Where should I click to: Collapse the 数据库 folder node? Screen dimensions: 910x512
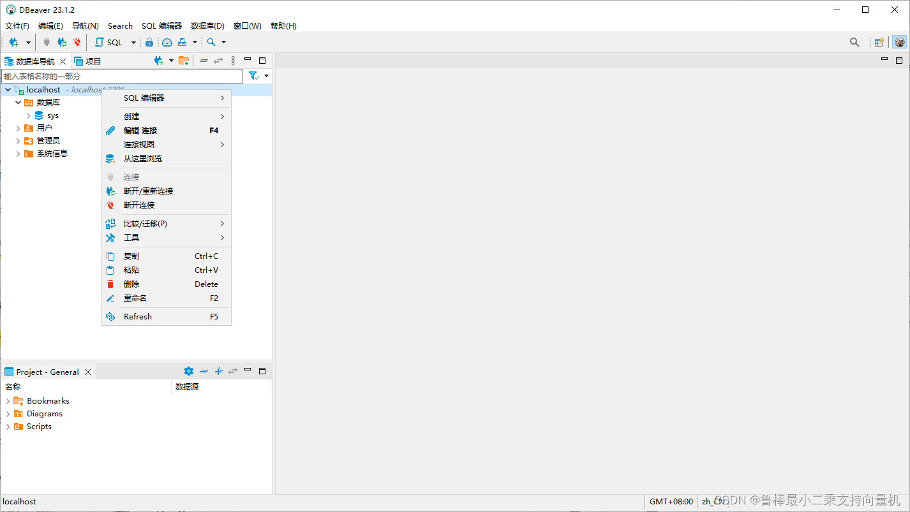pyautogui.click(x=18, y=103)
